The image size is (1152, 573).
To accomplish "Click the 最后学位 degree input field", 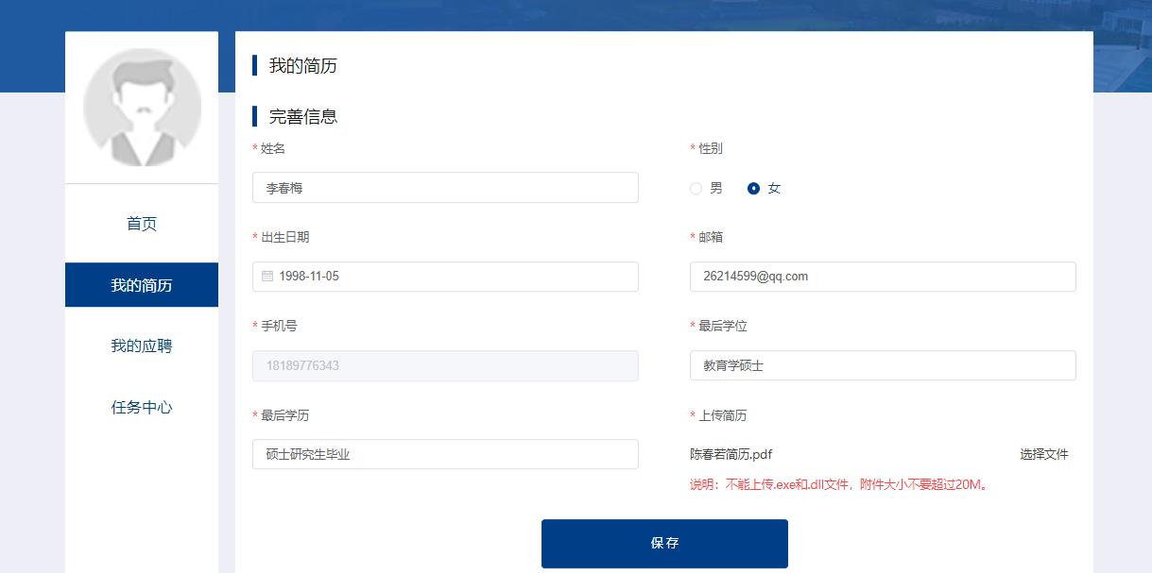I will click(x=882, y=365).
